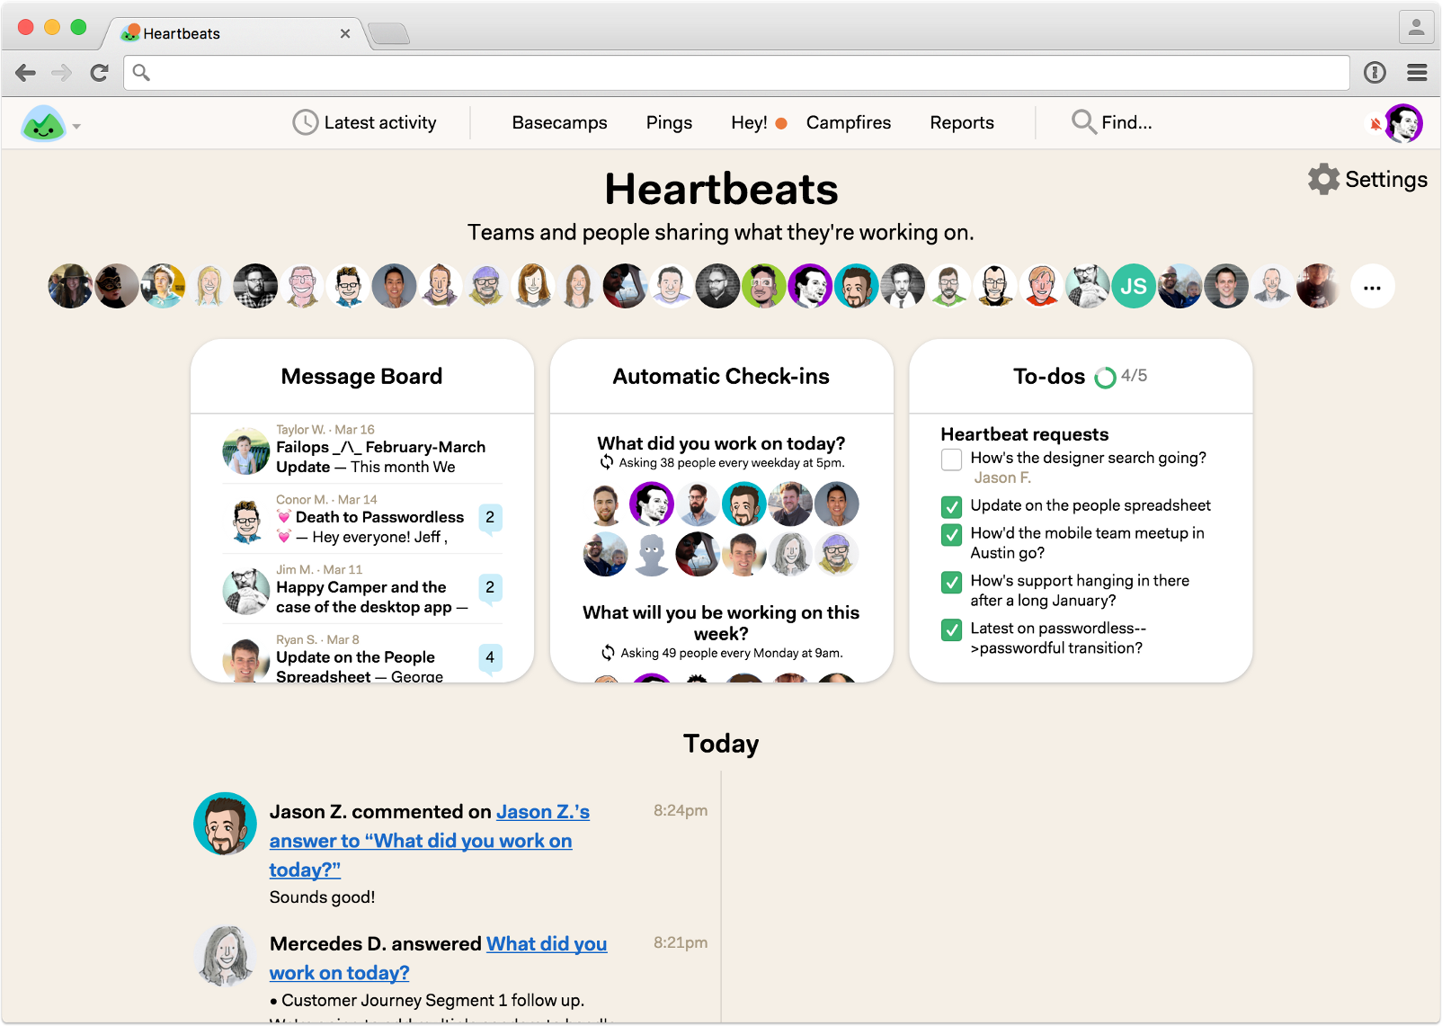The image size is (1442, 1026).
Task: Click comment count bubble showing 4
Action: tap(490, 658)
